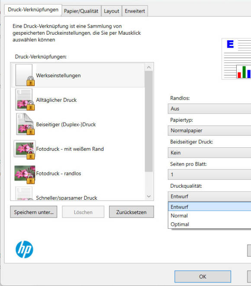
Task: Select Schneller/sparsamer Druck shortcut icon
Action: [24, 194]
